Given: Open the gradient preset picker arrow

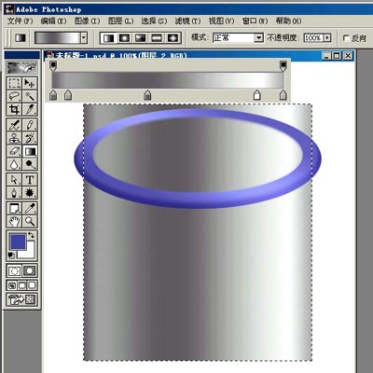Looking at the screenshot, I should [x=83, y=38].
